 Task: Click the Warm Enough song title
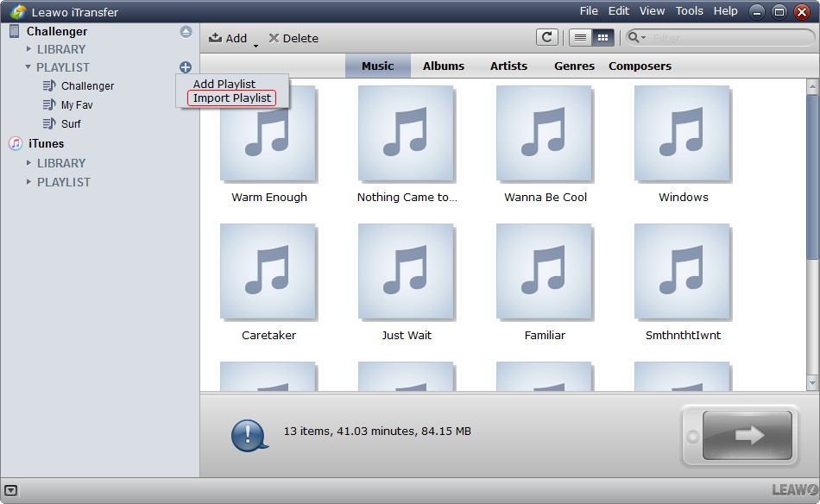pyautogui.click(x=269, y=197)
